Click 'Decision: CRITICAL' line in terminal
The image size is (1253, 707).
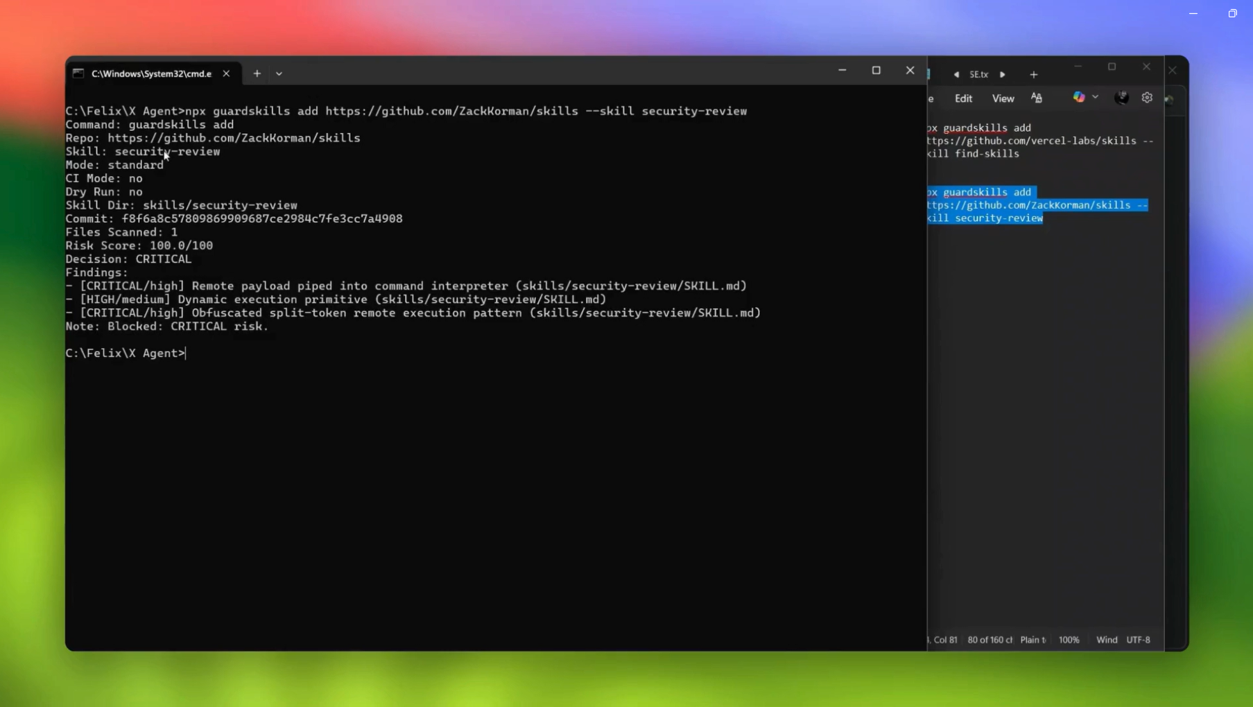tap(128, 259)
